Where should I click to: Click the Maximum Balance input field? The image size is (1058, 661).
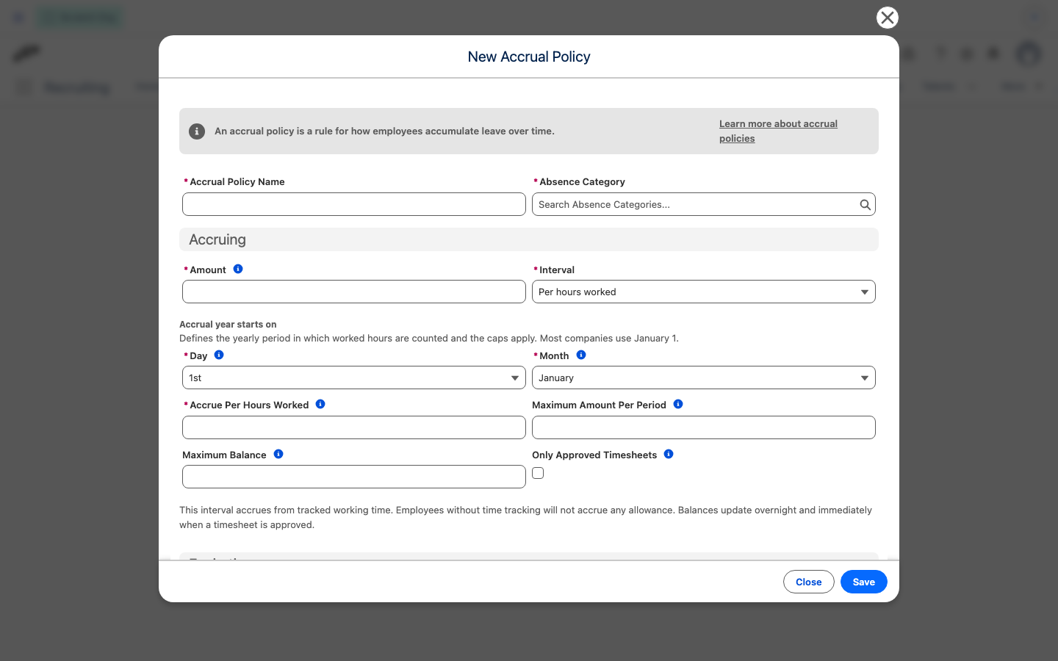coord(354,477)
